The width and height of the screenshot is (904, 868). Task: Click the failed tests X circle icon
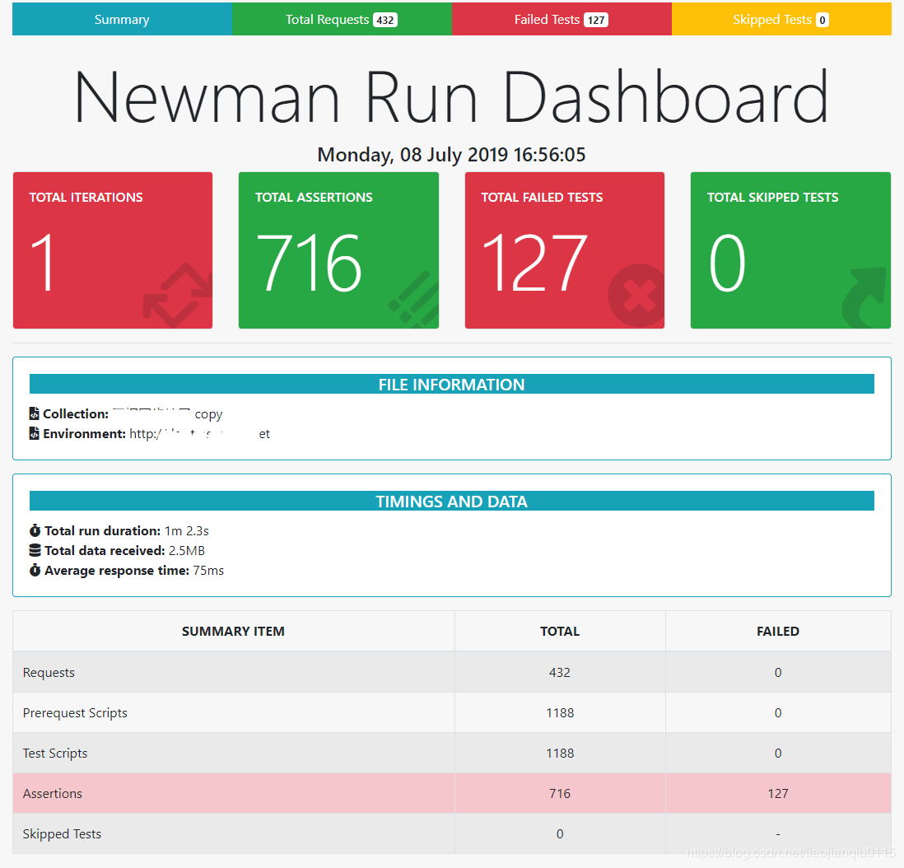click(x=636, y=296)
